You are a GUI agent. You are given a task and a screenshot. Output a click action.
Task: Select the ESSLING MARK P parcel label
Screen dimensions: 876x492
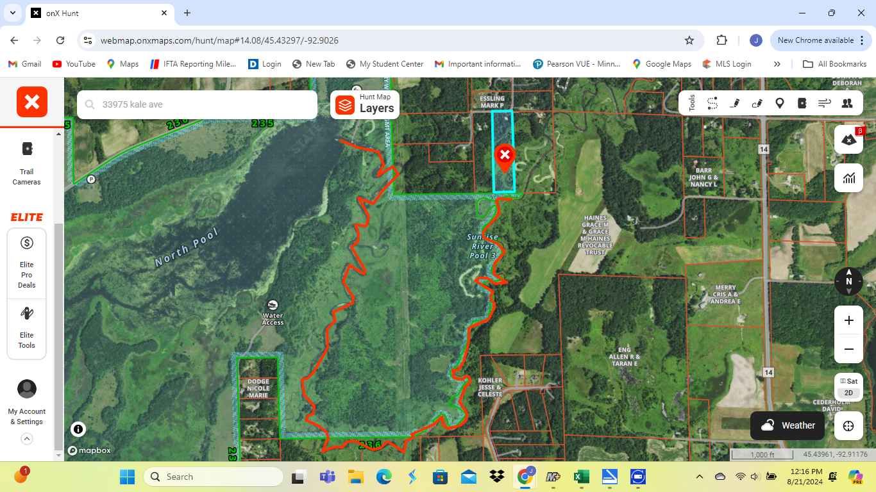tap(492, 102)
